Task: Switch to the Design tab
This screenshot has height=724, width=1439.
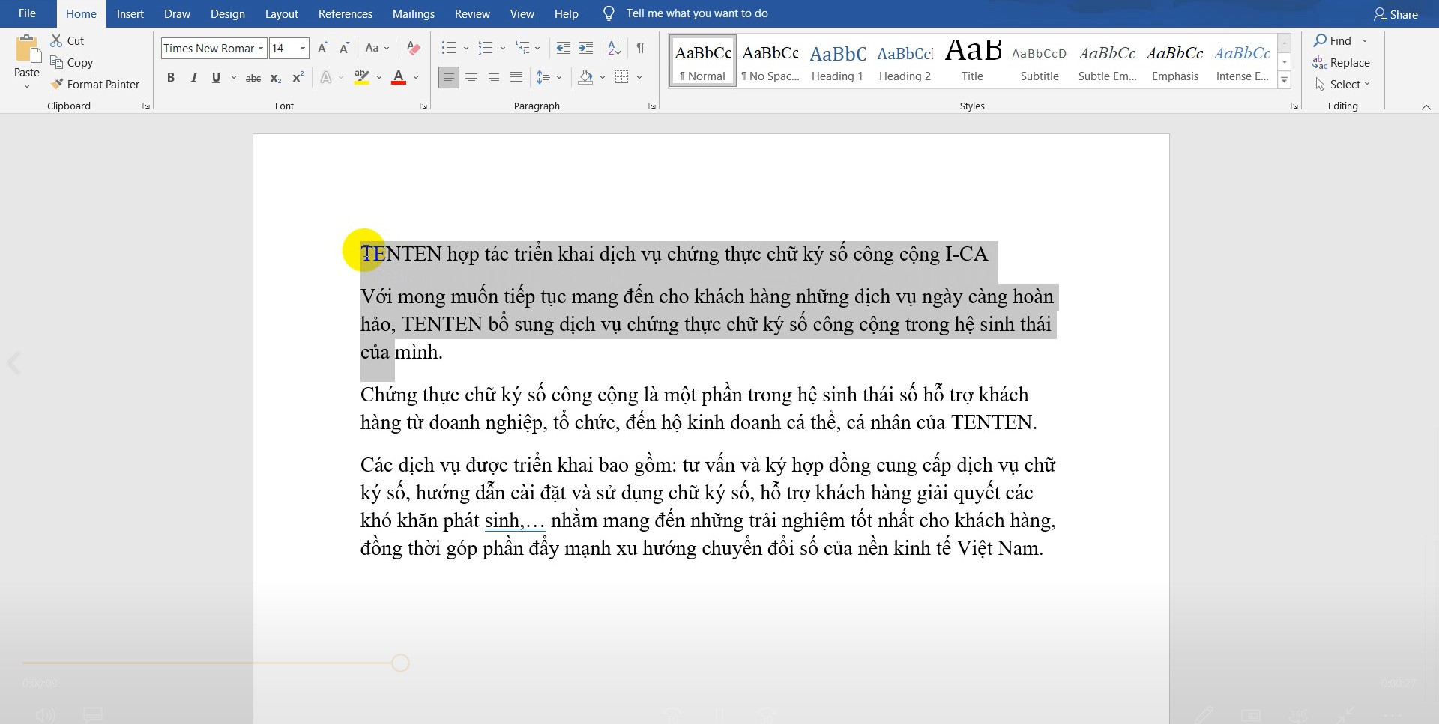Action: [x=227, y=13]
